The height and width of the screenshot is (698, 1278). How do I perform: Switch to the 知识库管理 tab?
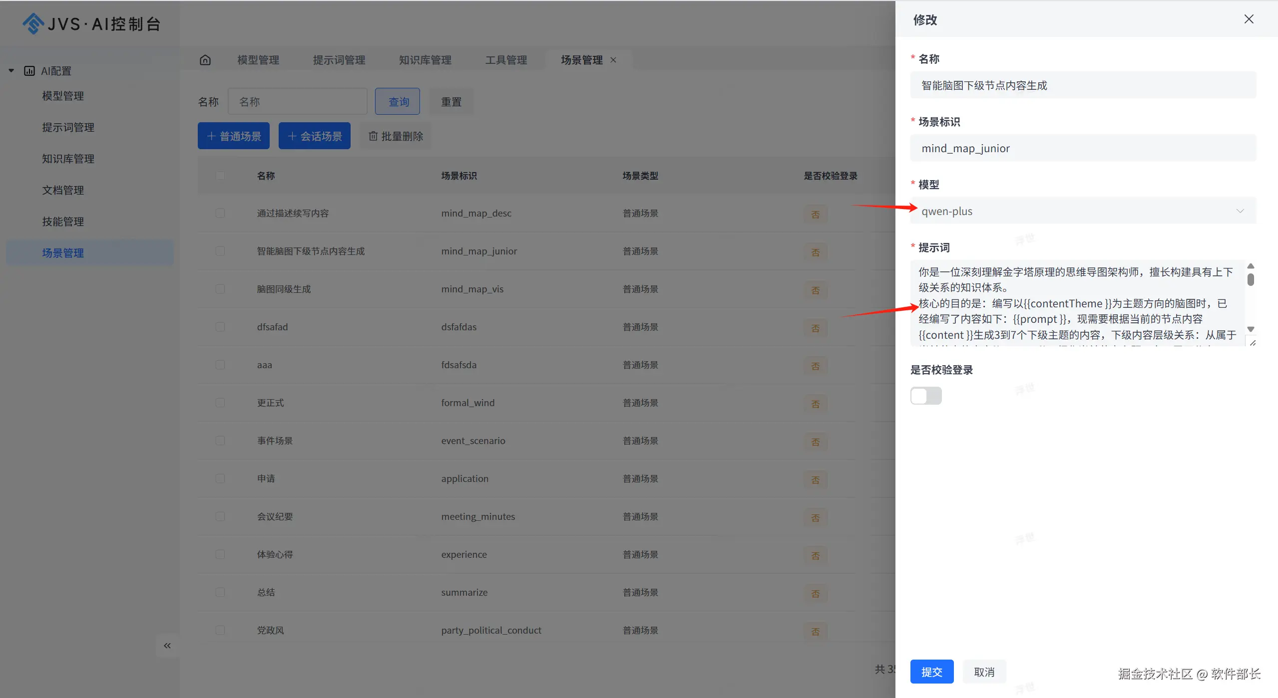pyautogui.click(x=425, y=60)
